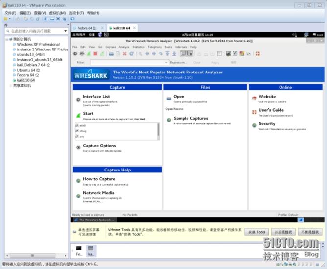Select eth0 in the interface list
The image size is (327, 269).
[x=83, y=125]
